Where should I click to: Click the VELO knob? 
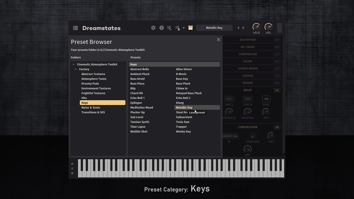[x=256, y=27]
